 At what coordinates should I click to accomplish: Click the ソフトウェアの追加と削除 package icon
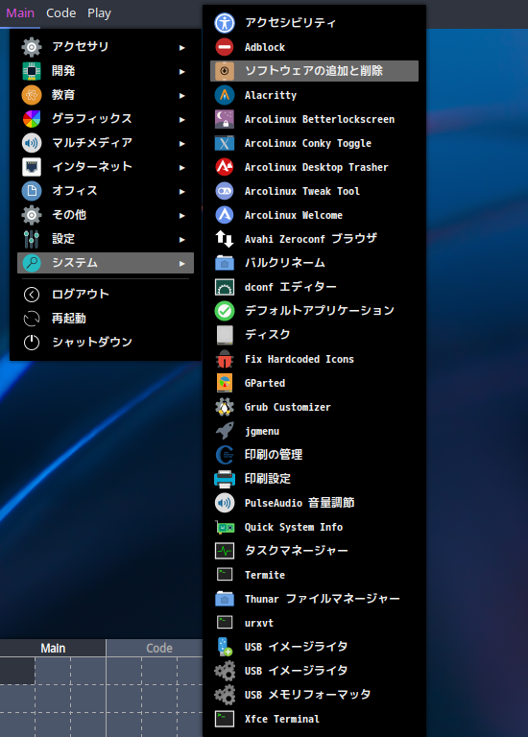tap(225, 71)
